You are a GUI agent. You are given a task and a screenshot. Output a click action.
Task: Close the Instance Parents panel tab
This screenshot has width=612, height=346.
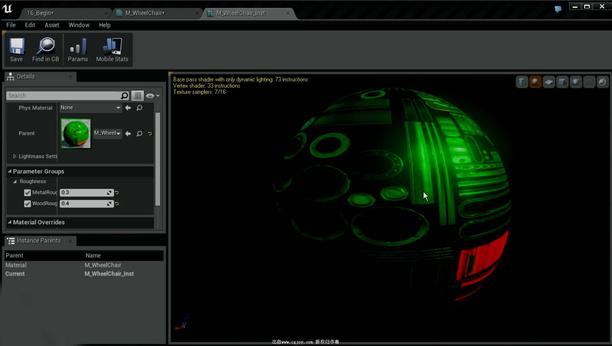pyautogui.click(x=70, y=241)
